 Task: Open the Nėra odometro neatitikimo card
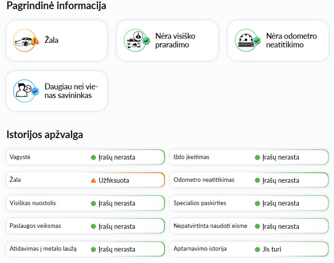[278, 41]
